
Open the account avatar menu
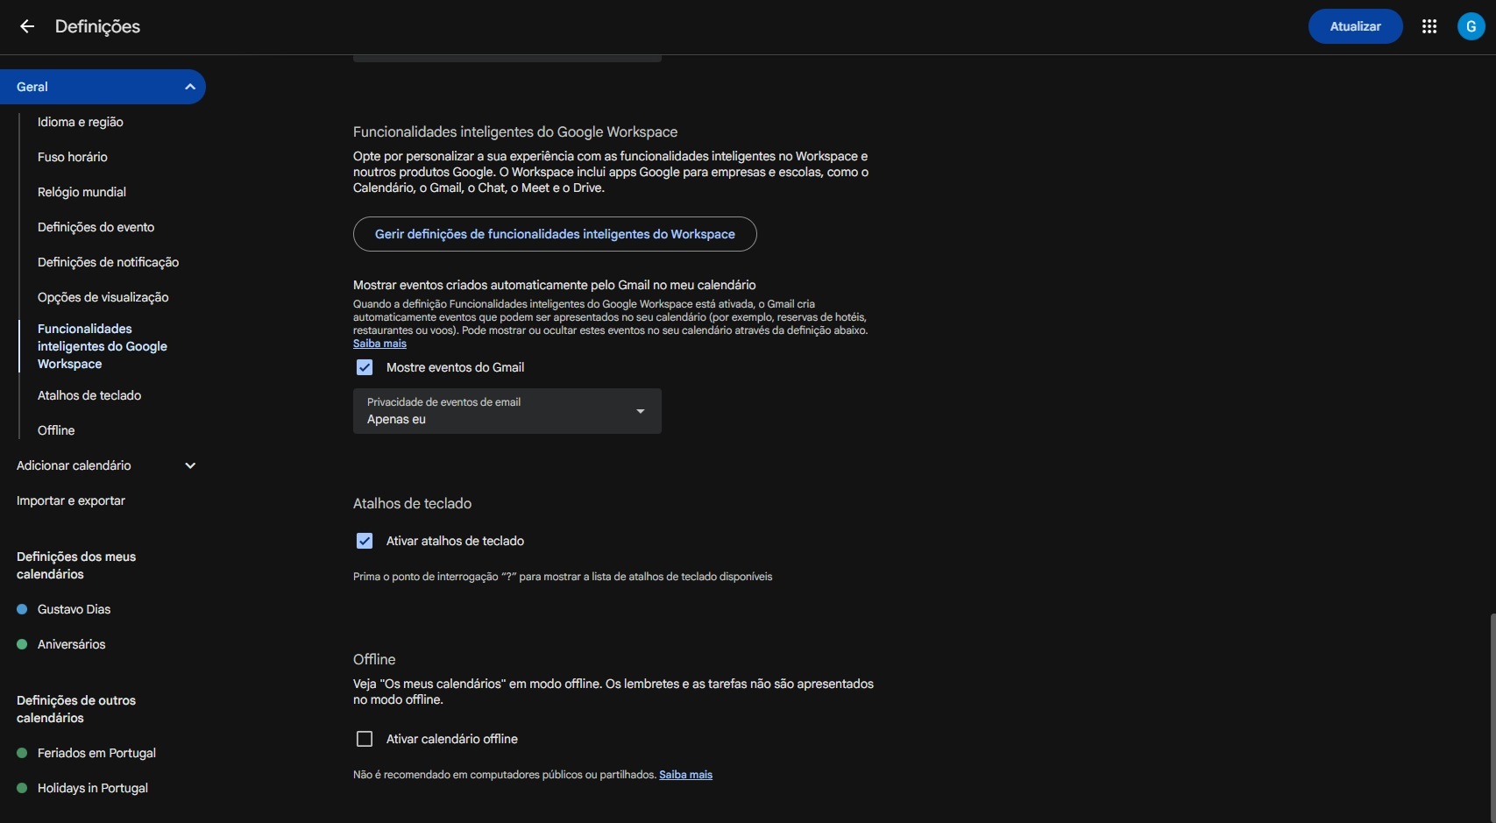1471,26
